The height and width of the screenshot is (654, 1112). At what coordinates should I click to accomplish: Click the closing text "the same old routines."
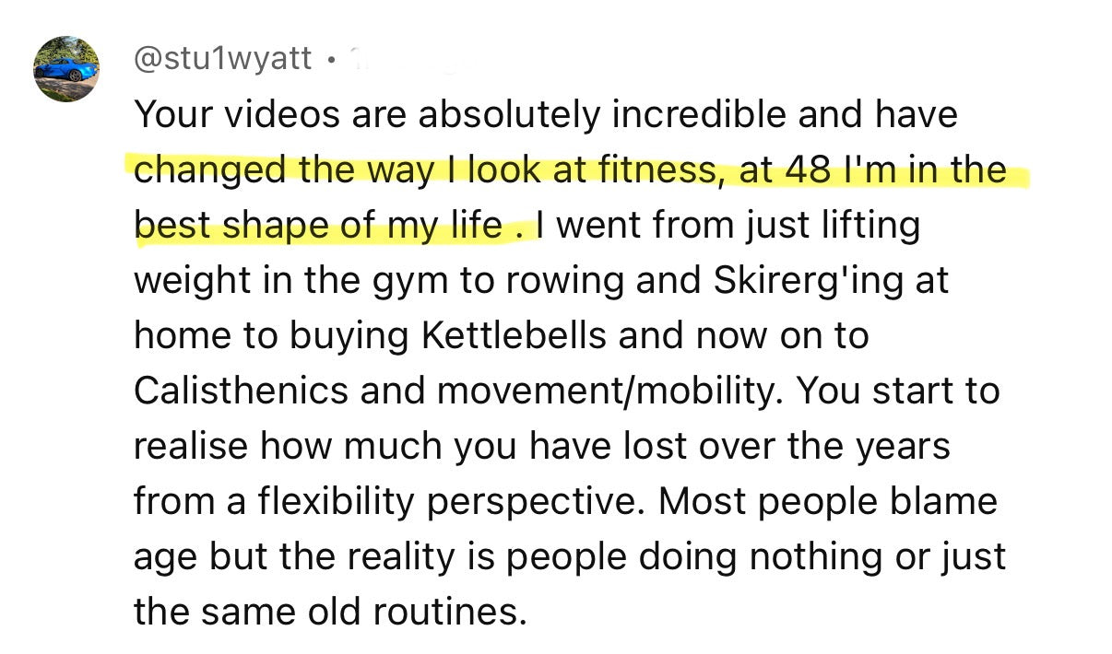(x=329, y=613)
